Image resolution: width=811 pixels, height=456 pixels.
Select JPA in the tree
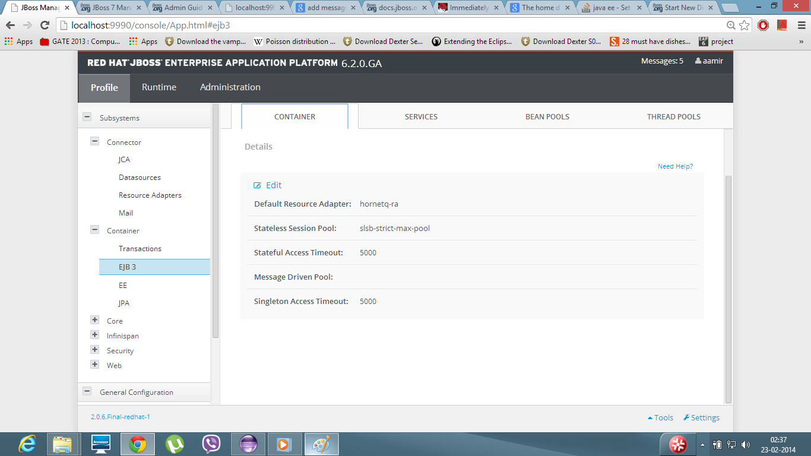124,303
